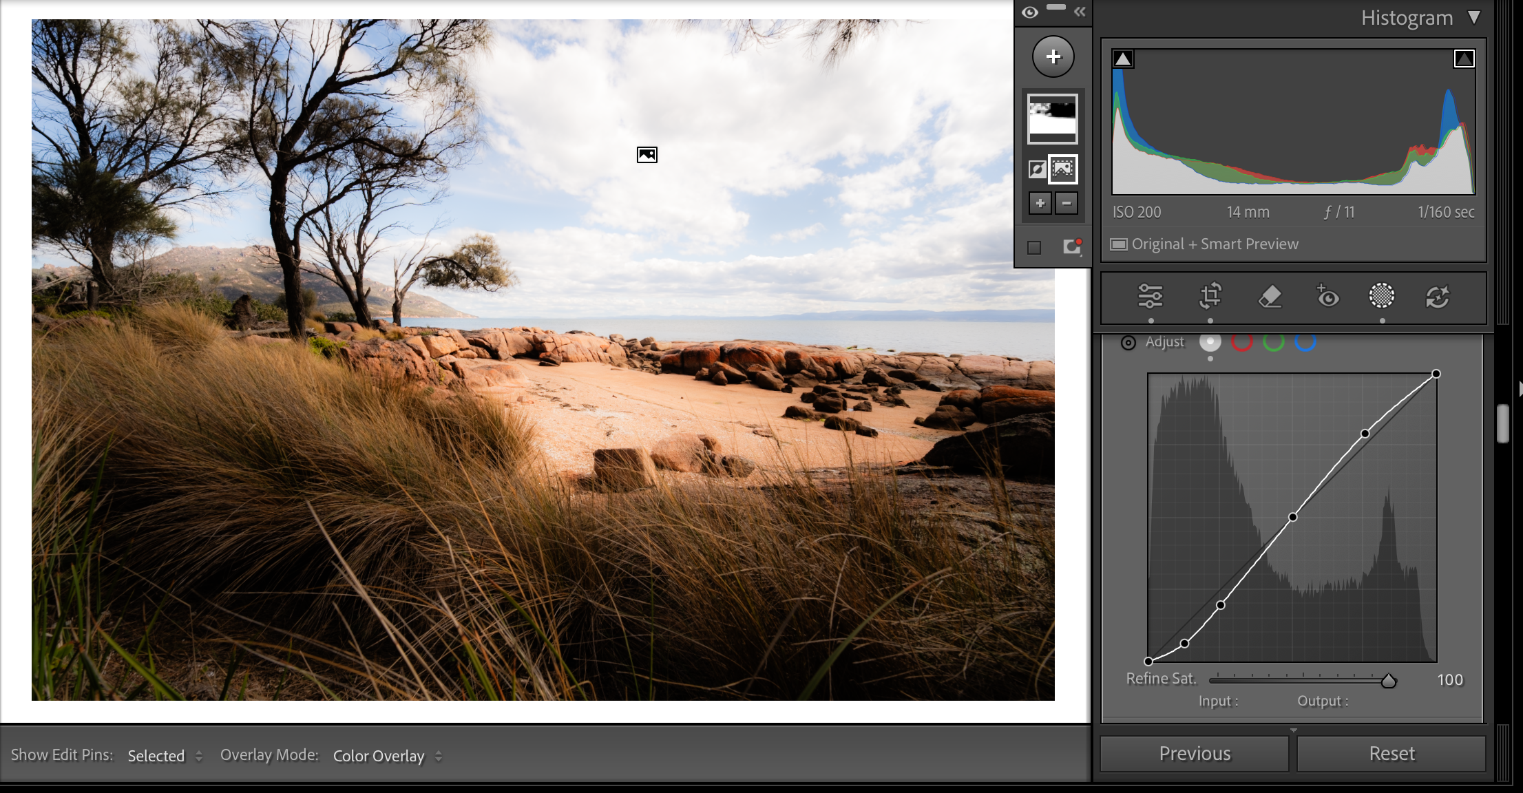
Task: Create a new mask with plus button
Action: coord(1053,56)
